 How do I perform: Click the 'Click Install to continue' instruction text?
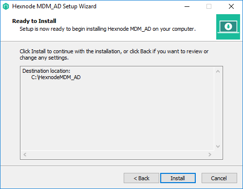pyautogui.click(x=114, y=54)
